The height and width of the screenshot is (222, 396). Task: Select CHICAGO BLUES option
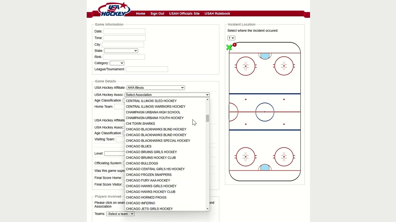[x=165, y=146]
